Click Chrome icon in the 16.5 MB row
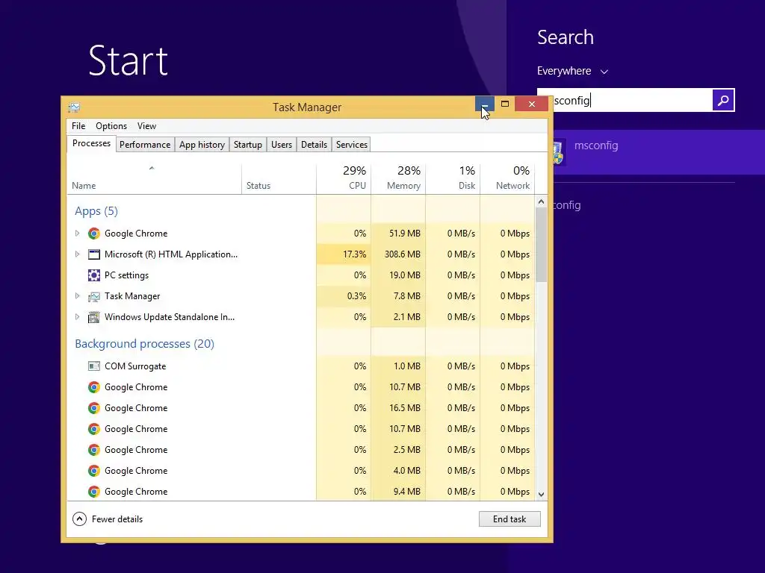 pyautogui.click(x=93, y=408)
